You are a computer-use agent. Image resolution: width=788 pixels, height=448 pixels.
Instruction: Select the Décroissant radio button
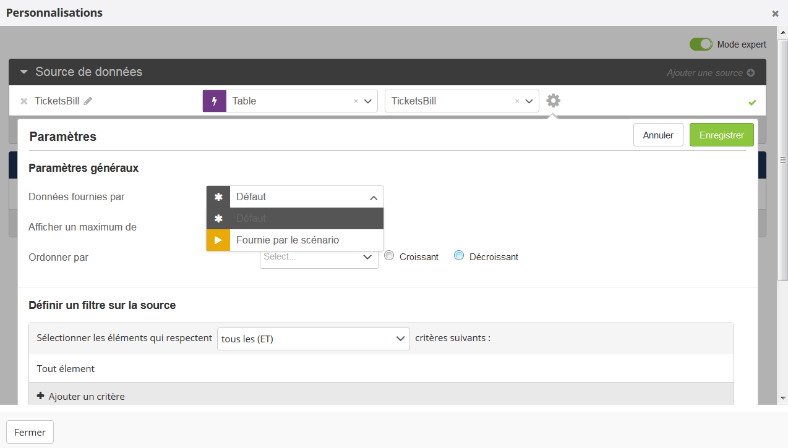click(x=459, y=256)
